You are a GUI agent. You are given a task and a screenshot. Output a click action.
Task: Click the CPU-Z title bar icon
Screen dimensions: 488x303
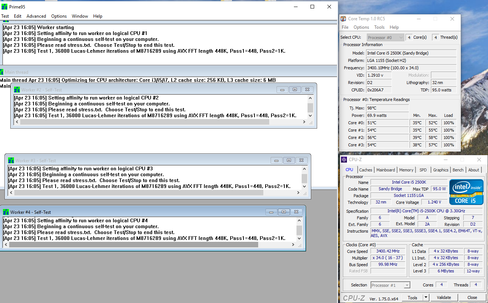344,160
